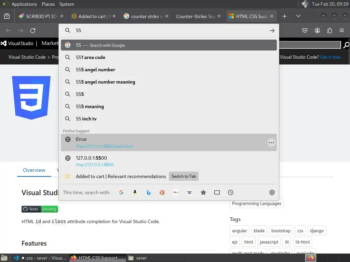Click Switch to Tab button
350x262 pixels.
184,176
